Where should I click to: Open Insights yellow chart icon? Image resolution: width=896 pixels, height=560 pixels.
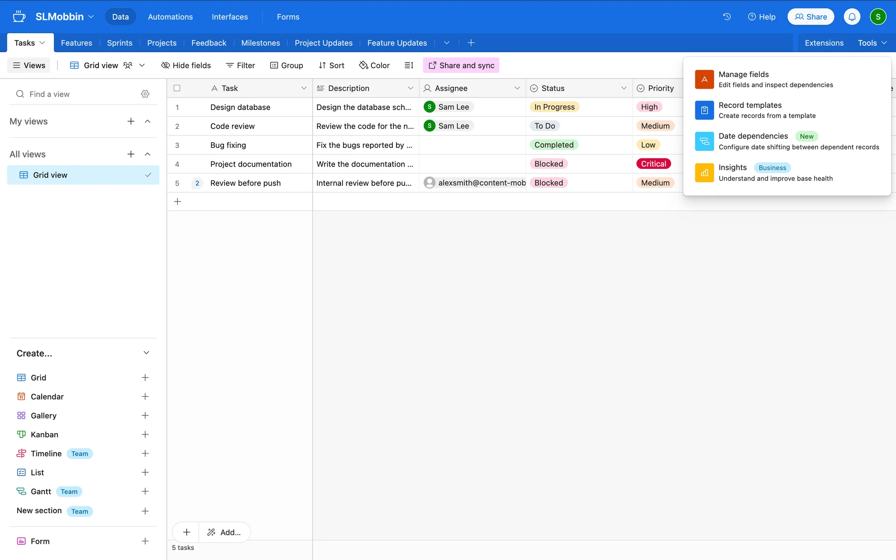pos(704,173)
